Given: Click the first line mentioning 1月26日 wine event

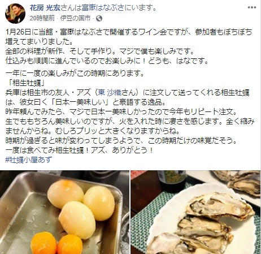Looking at the screenshot, I should click(129, 32).
